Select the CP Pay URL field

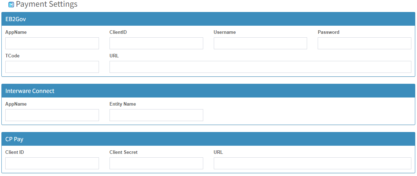312,163
